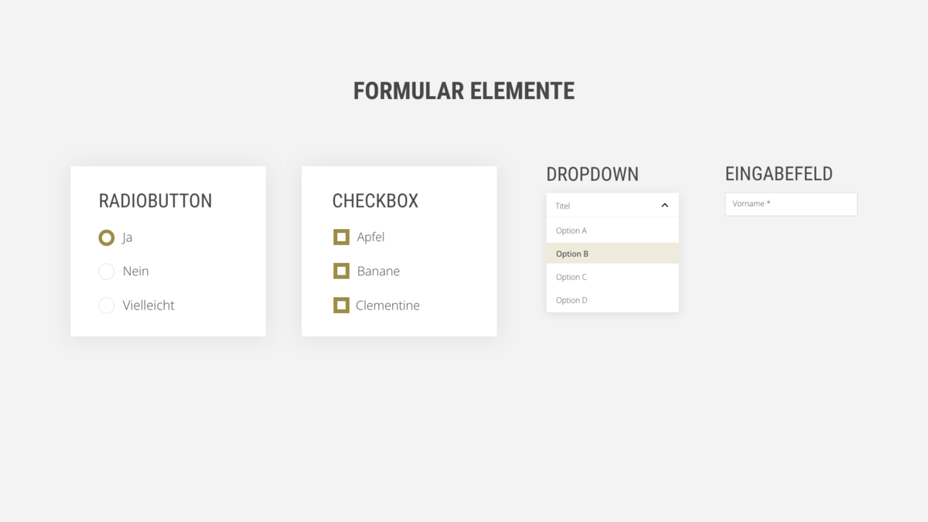
Task: Choose highlighted Option B in dropdown
Action: [x=572, y=254]
